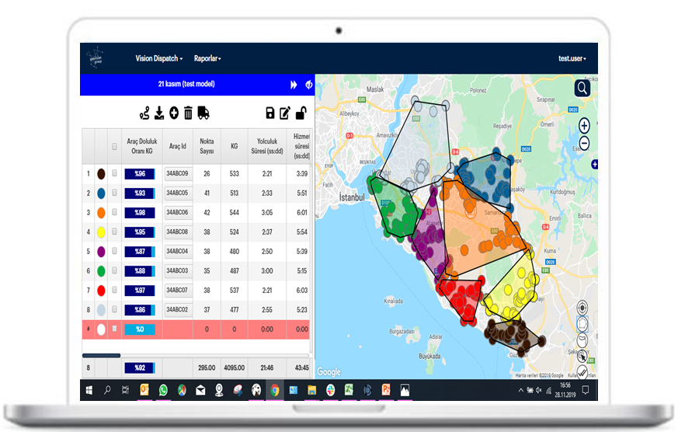Check the box for vehicle 34ABC06

[x=114, y=212]
